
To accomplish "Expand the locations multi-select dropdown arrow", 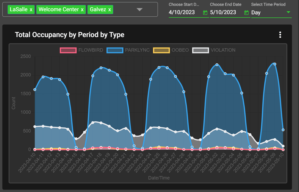I will [x=140, y=10].
